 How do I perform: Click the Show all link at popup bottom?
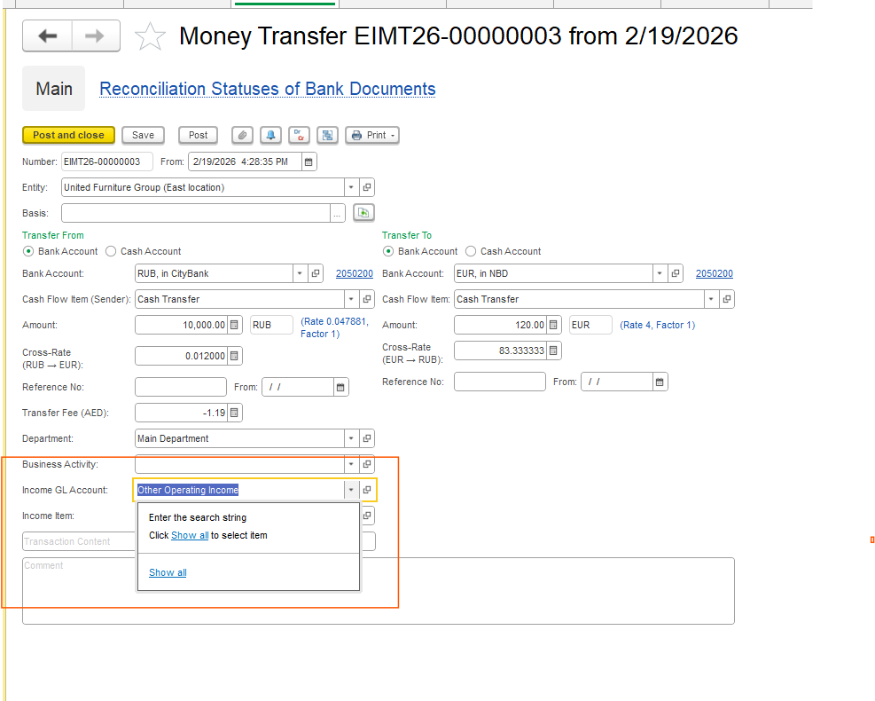pyautogui.click(x=168, y=572)
